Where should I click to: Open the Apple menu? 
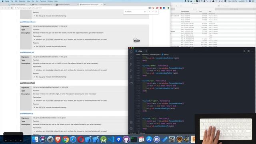(2, 1)
